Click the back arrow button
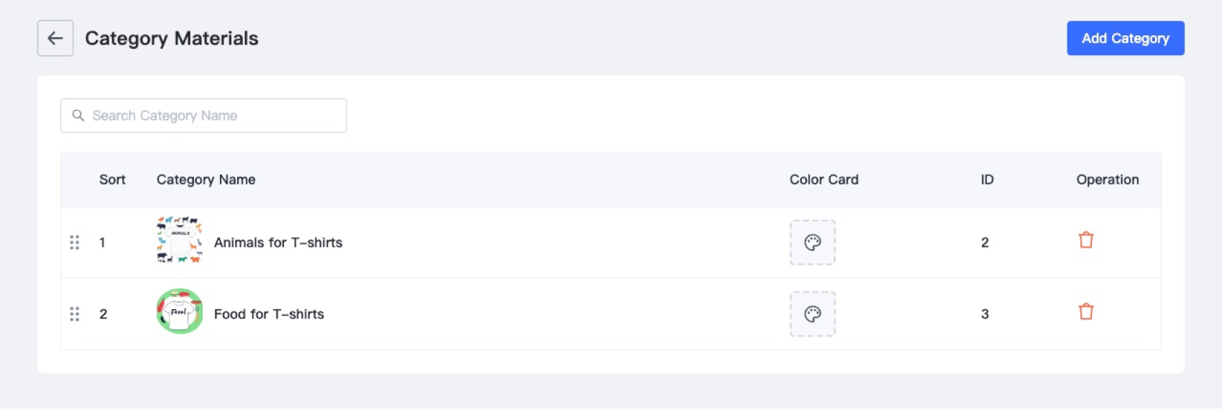This screenshot has height=409, width=1222. point(55,38)
